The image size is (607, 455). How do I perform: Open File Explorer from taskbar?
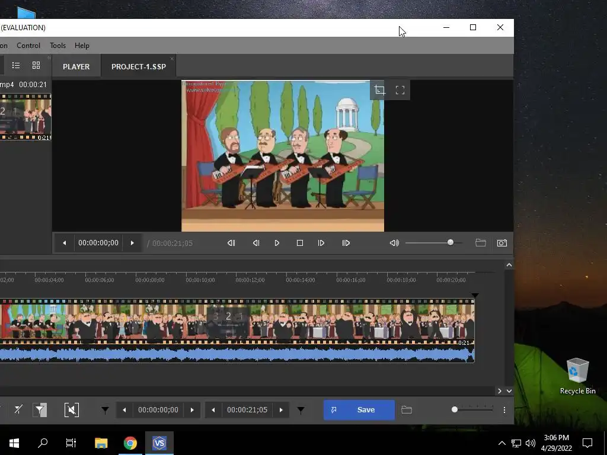click(101, 443)
